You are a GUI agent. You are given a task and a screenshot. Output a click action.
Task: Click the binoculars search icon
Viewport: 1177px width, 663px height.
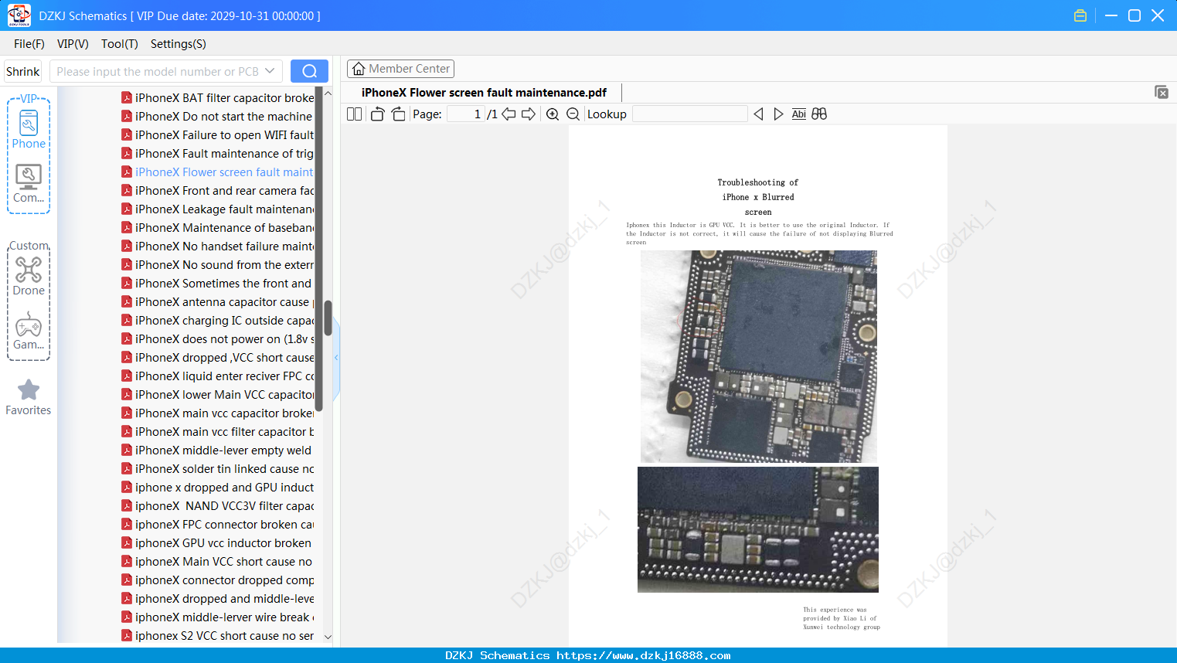pyautogui.click(x=819, y=114)
